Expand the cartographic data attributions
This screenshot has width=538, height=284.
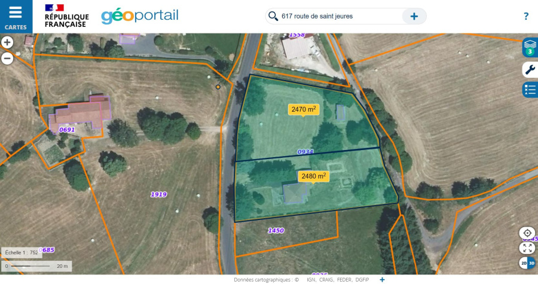pos(382,279)
